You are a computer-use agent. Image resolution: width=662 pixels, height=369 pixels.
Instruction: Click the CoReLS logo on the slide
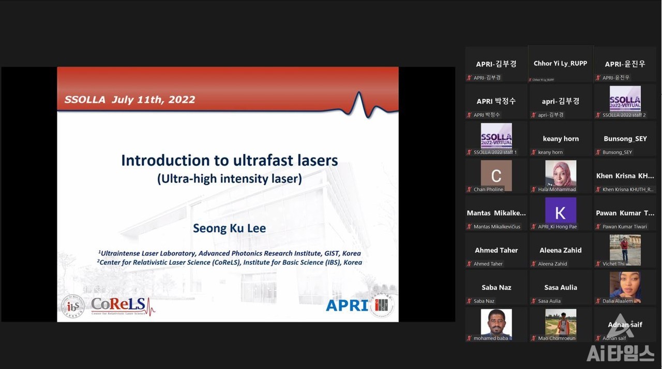[x=123, y=306]
